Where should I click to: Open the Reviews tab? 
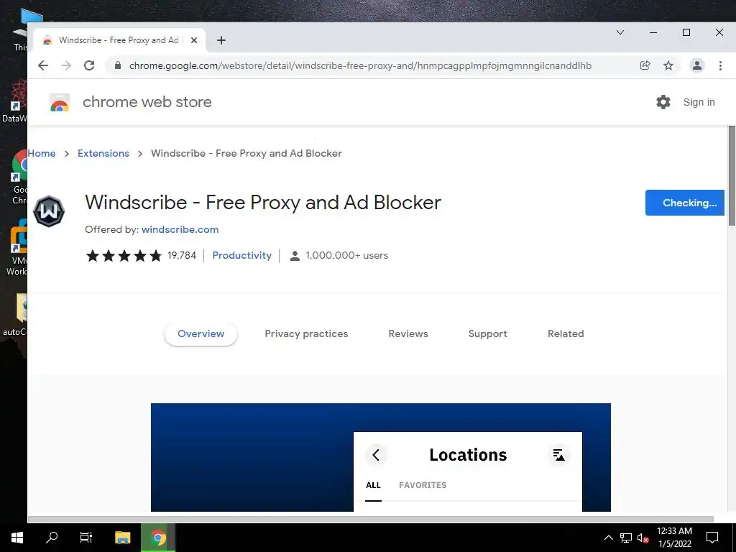408,333
